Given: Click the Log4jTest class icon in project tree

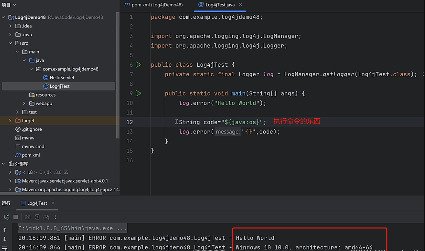Looking at the screenshot, I should click(46, 86).
